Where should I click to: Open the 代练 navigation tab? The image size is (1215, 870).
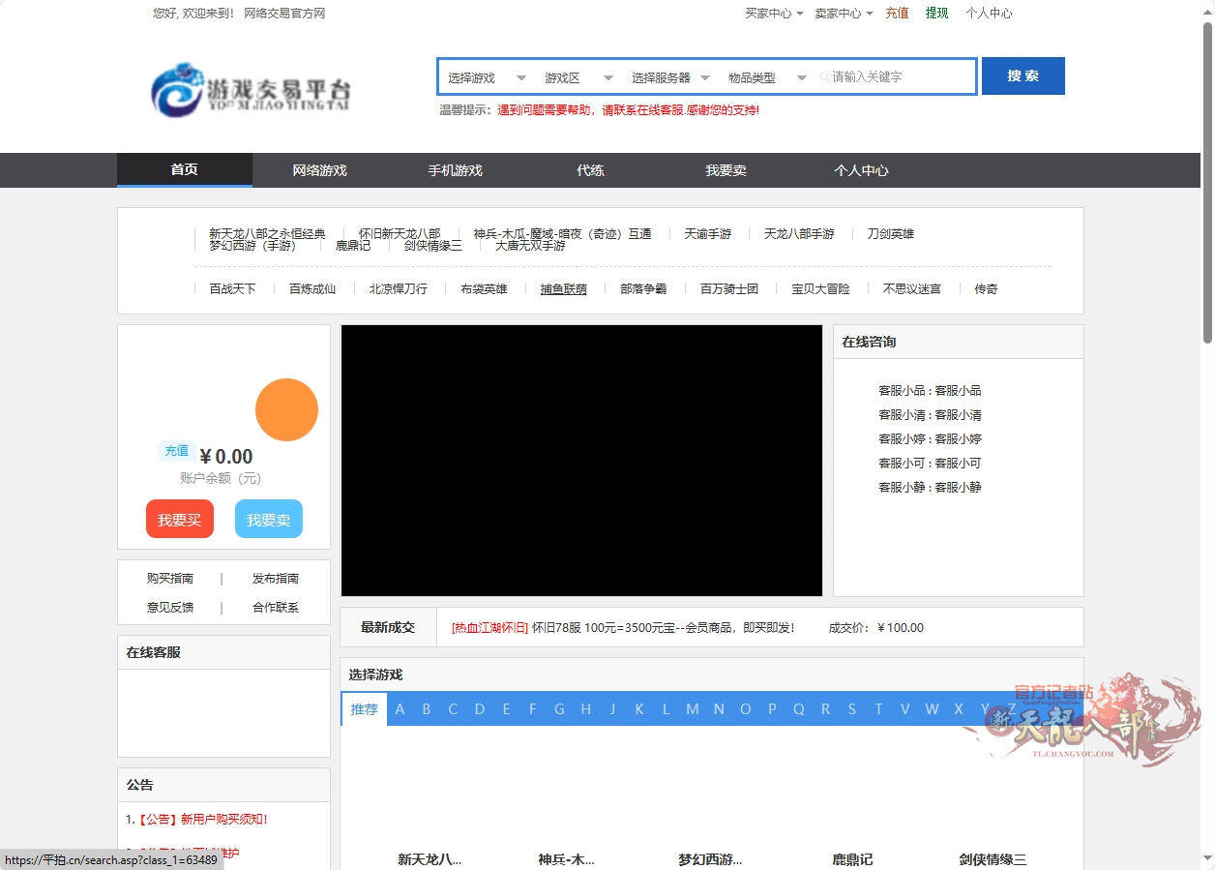click(590, 170)
